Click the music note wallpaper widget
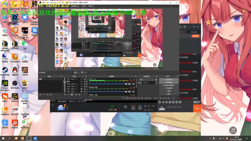This screenshot has width=251, height=141. pyautogui.click(x=233, y=130)
